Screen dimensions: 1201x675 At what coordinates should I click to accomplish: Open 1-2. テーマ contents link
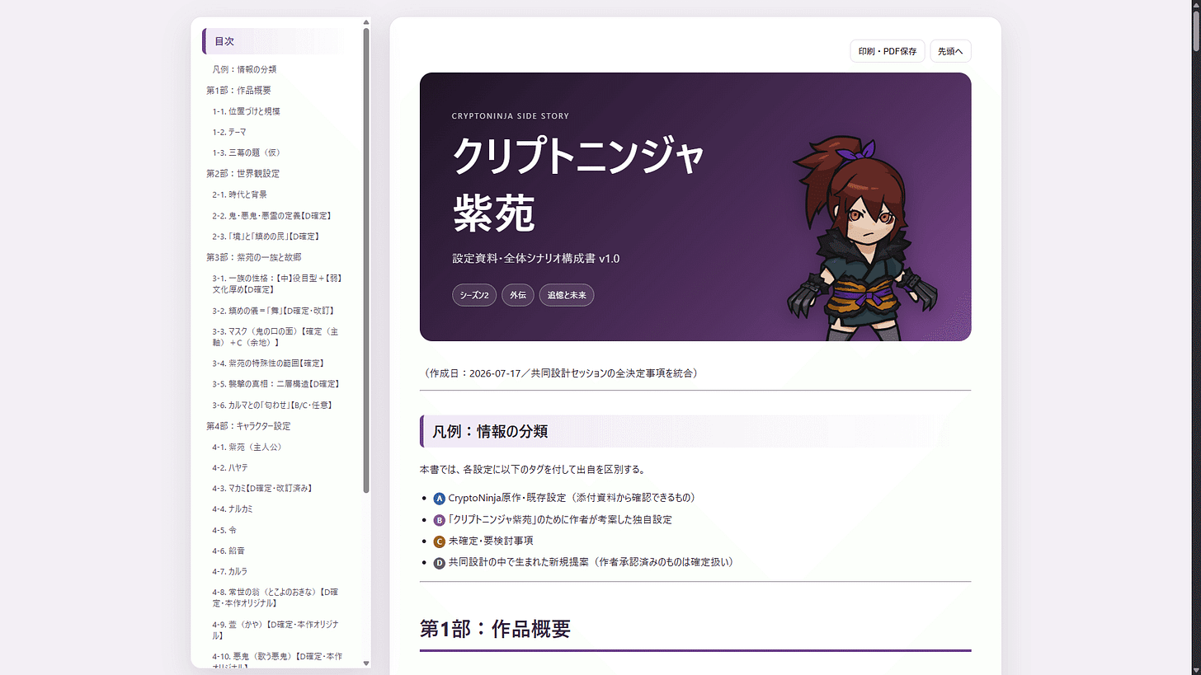228,132
